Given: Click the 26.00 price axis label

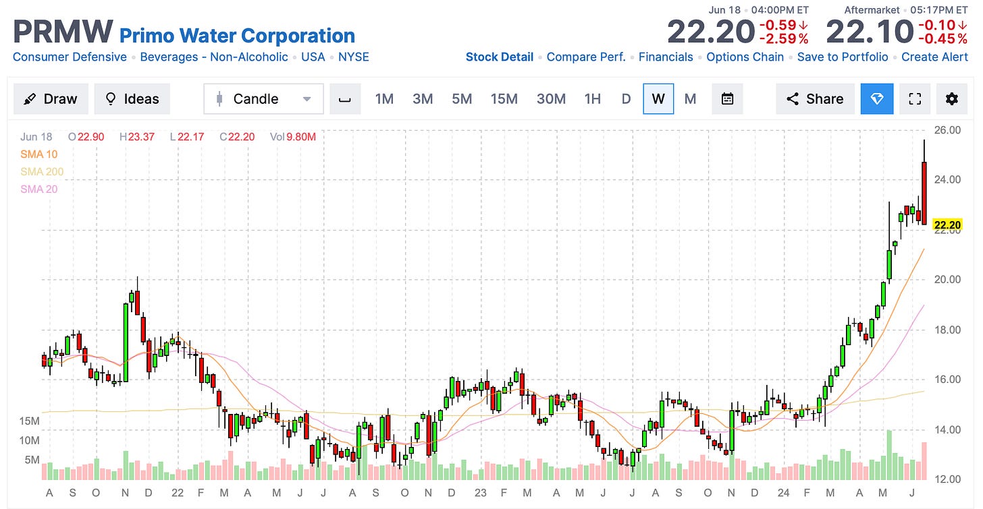Looking at the screenshot, I should coord(947,129).
